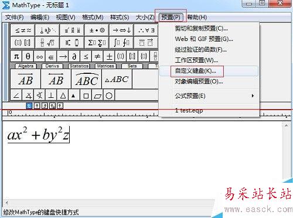
Task: Choose 剪切和复制预置(C)... menu entry
Action: pyautogui.click(x=209, y=29)
